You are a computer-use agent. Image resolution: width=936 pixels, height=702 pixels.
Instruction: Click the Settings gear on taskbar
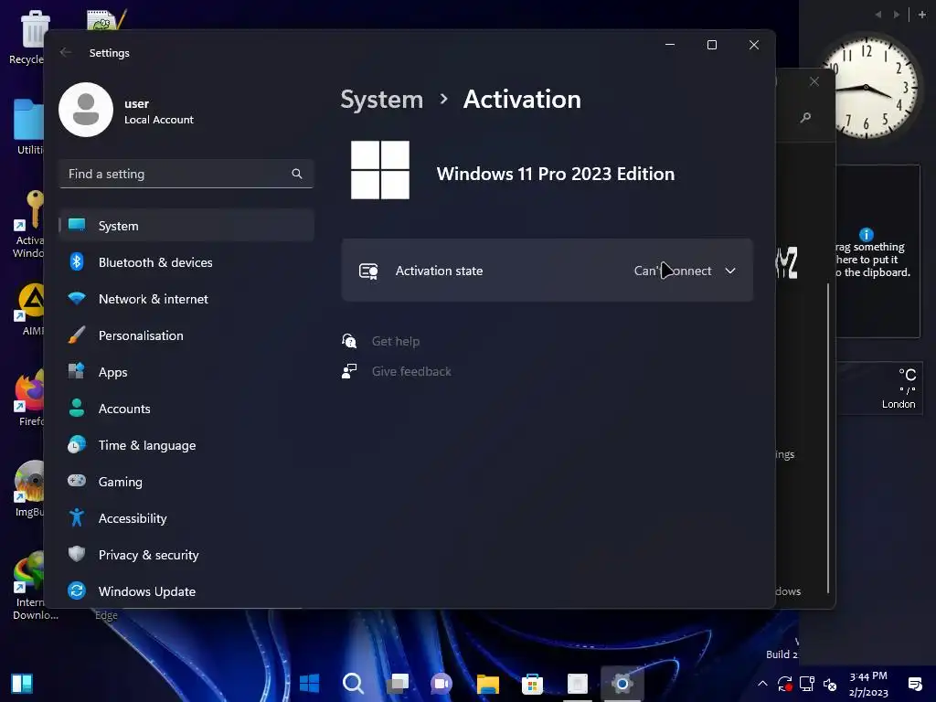pyautogui.click(x=622, y=683)
